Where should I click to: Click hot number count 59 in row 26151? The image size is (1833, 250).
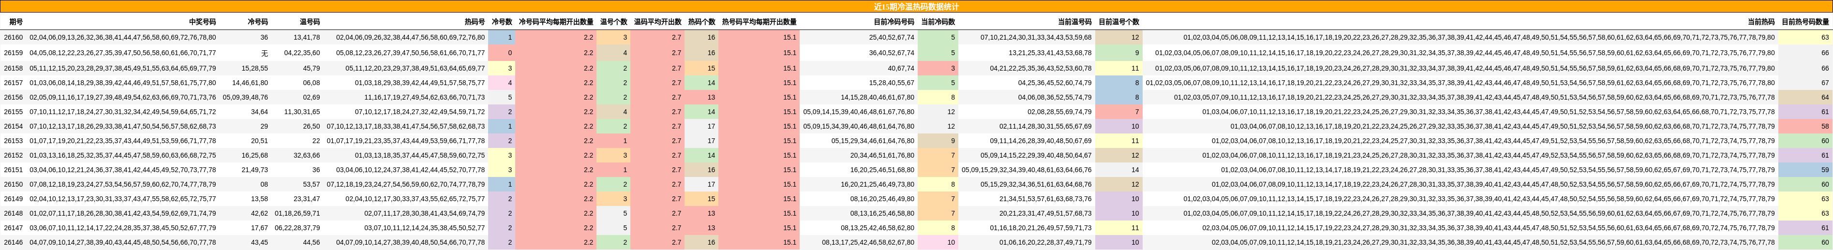tap(1805, 170)
